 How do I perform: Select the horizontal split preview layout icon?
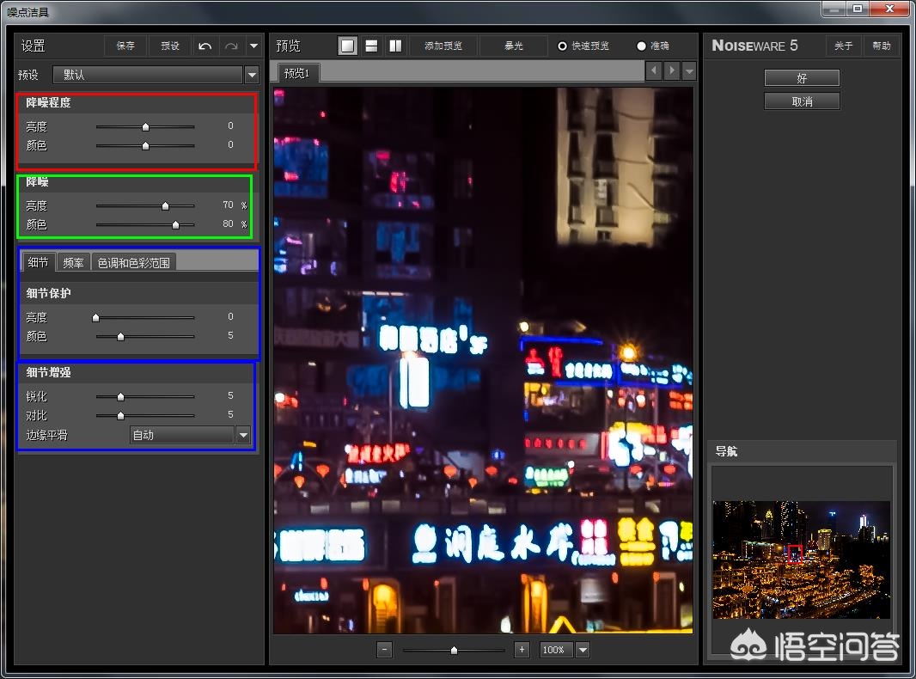pyautogui.click(x=371, y=46)
